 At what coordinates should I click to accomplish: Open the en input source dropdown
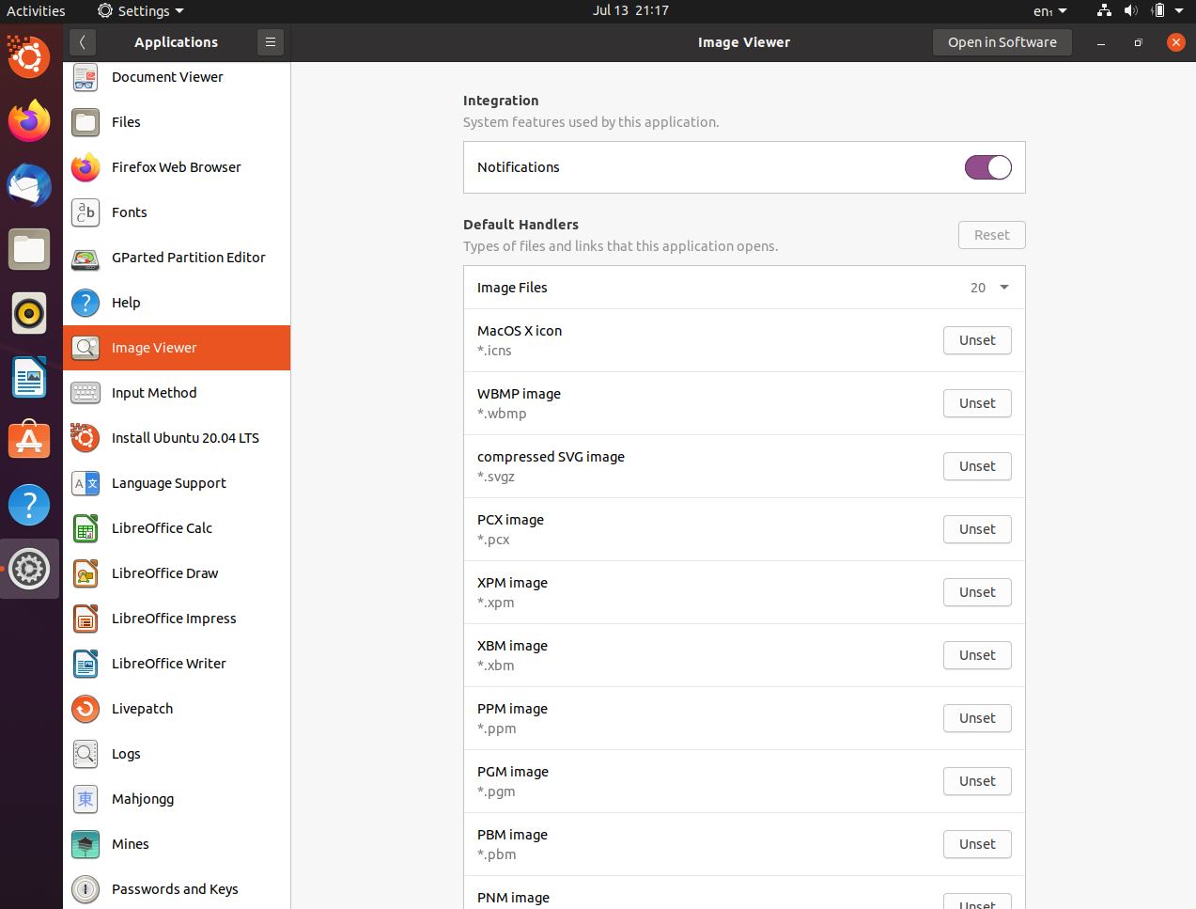(1050, 11)
